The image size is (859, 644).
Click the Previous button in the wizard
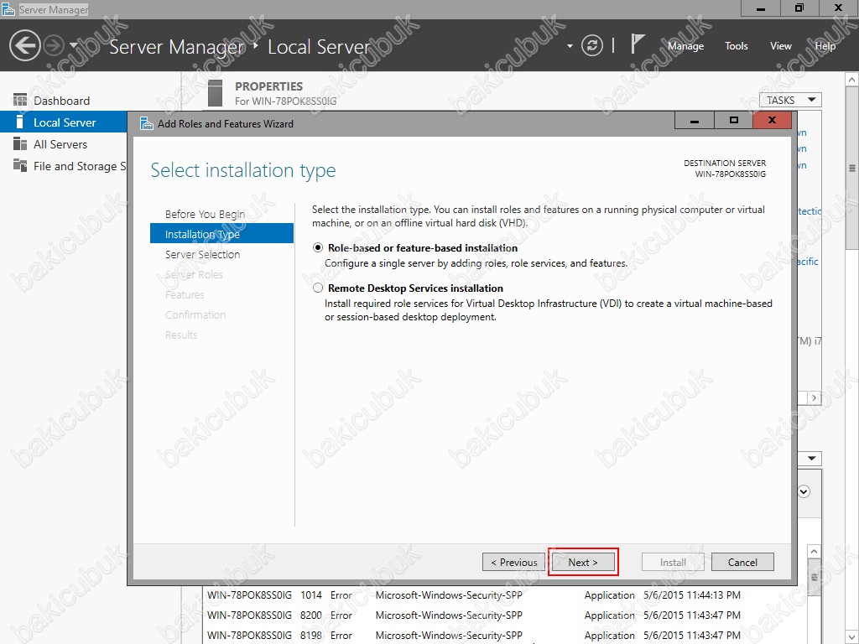pos(514,562)
